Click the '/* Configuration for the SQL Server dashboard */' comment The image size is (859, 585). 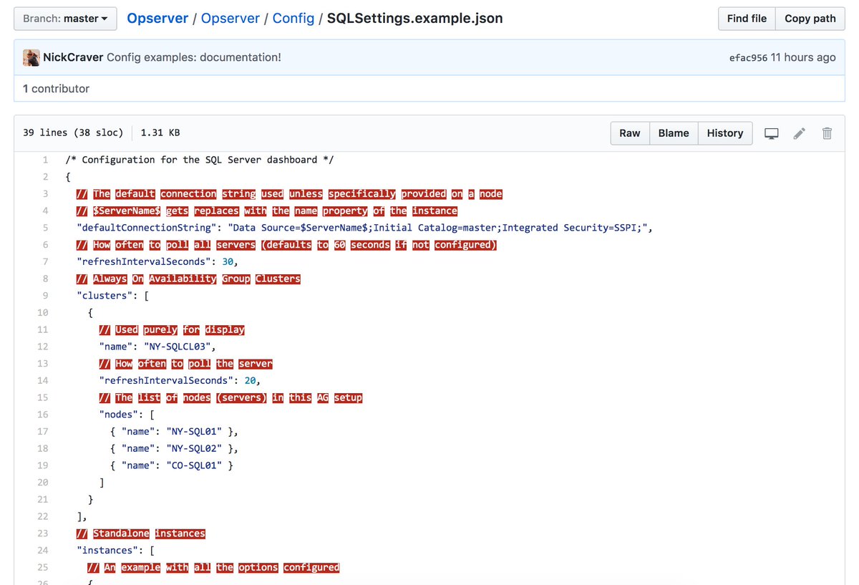[x=200, y=160]
